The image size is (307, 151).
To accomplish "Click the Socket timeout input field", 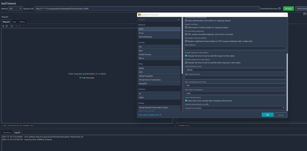I will pos(235,70).
